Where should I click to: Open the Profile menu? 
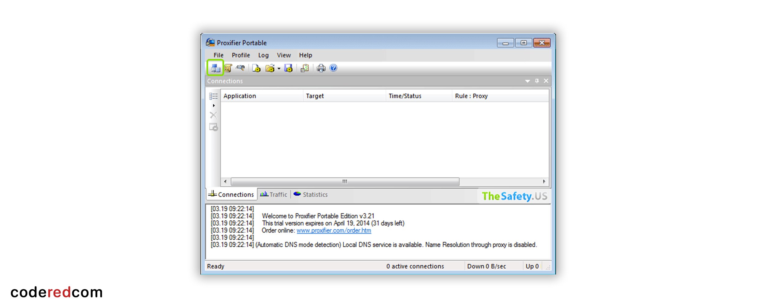click(x=241, y=55)
